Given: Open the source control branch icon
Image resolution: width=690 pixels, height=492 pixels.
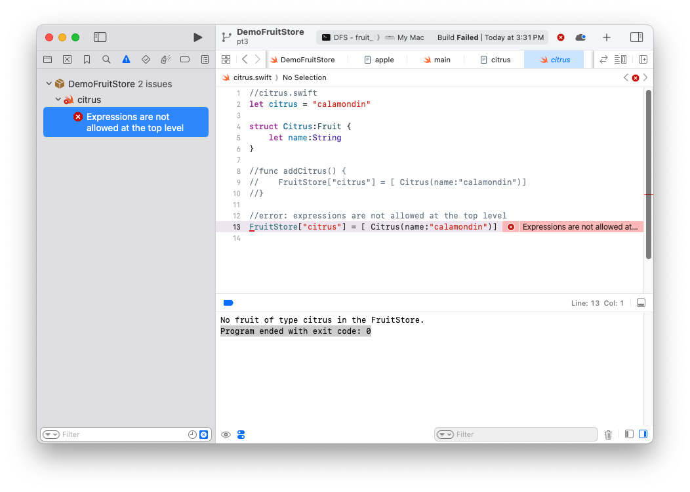Looking at the screenshot, I should (227, 37).
